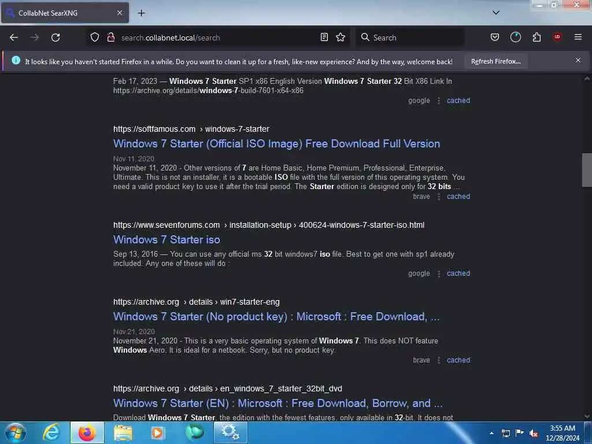Click archive.org win7-starter-eng URL text
This screenshot has width=592, height=444.
coord(197,302)
